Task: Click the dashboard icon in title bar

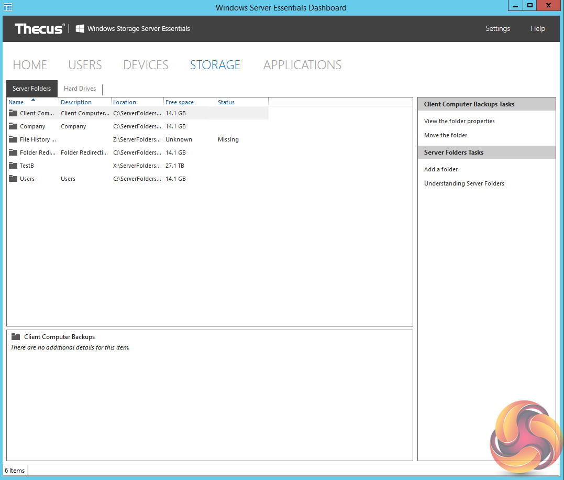Action: pos(8,7)
